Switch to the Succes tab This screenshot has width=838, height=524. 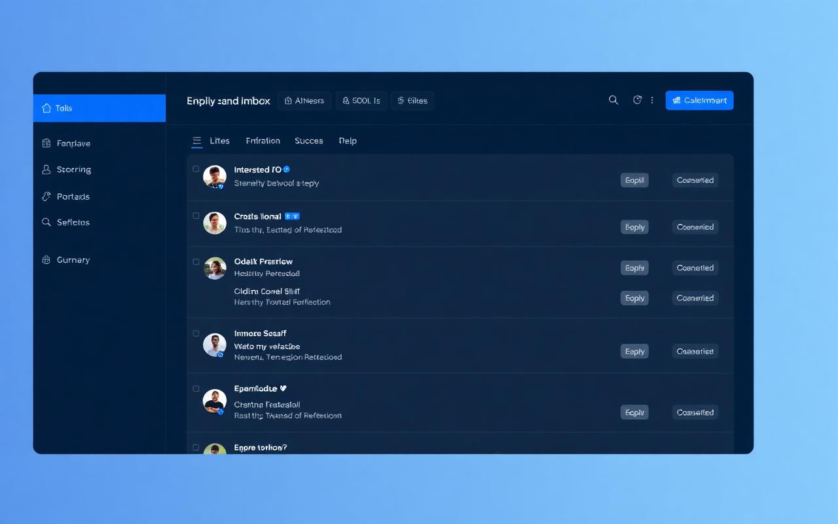click(309, 141)
